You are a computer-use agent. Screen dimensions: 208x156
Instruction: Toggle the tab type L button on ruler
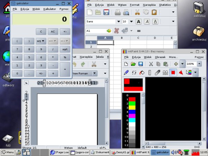coord(27,83)
